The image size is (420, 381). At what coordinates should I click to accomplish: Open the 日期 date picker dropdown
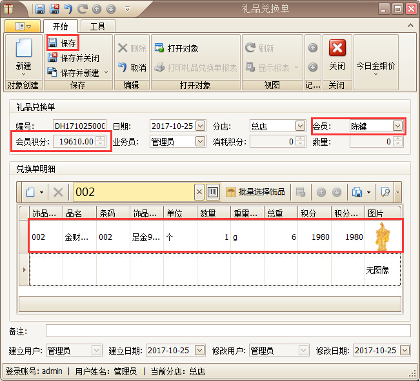[x=200, y=126]
